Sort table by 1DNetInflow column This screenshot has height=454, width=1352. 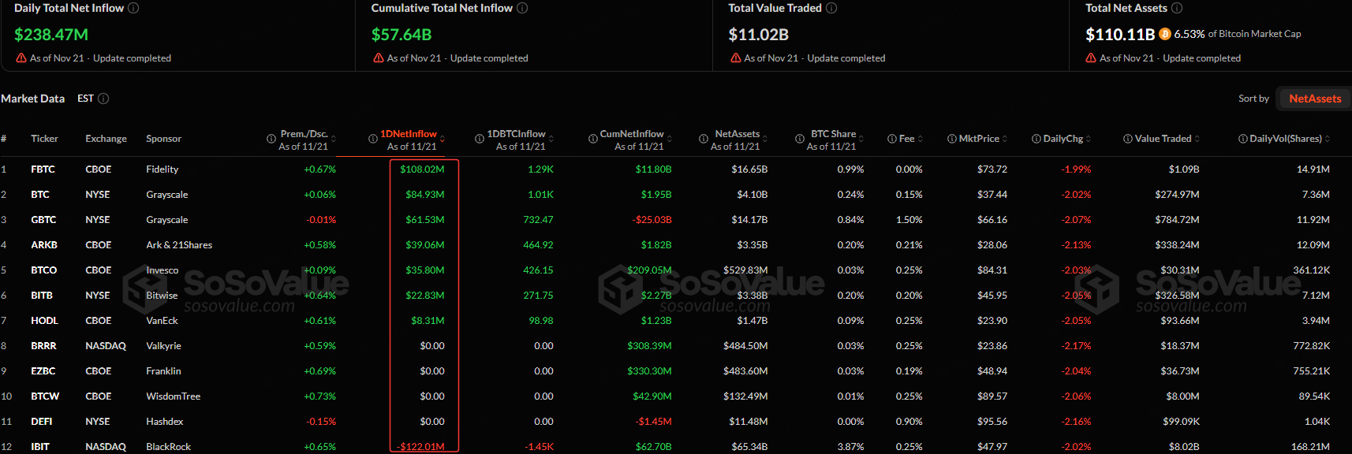click(x=408, y=134)
